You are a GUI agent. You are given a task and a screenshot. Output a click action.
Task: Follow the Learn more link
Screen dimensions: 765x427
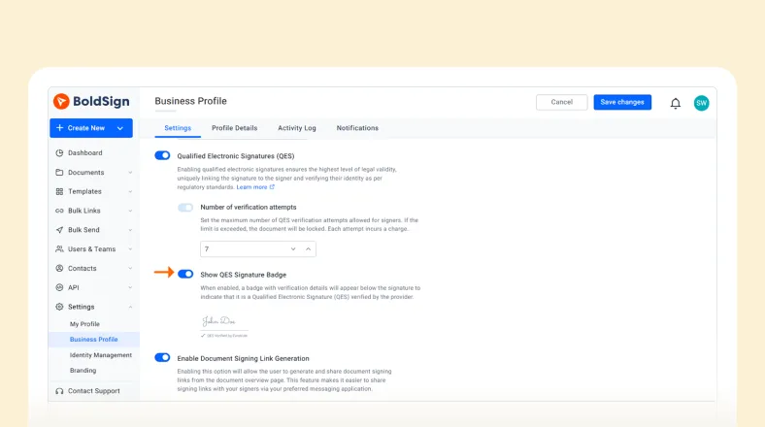click(x=255, y=187)
